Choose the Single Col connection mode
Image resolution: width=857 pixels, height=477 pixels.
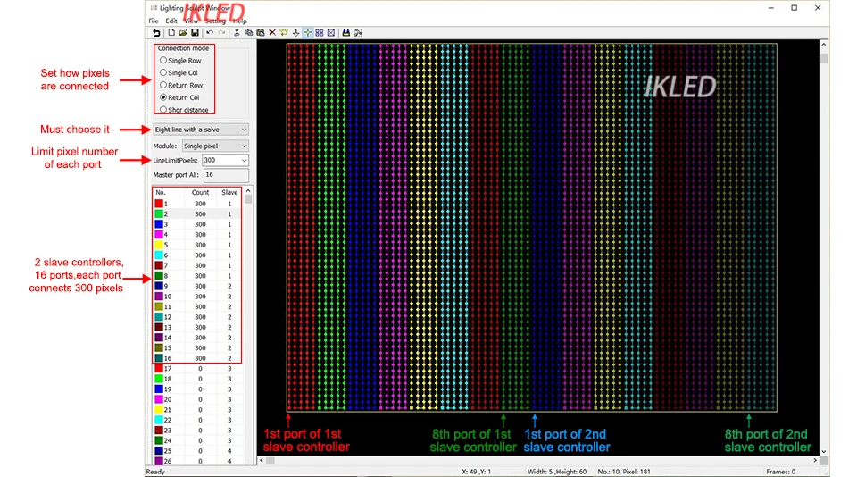point(179,72)
